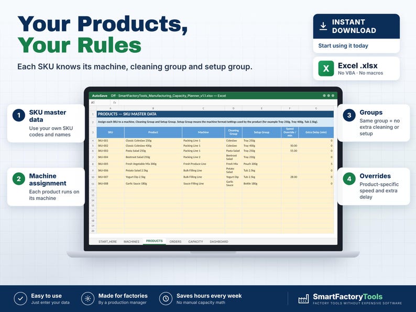Select the row 12 header number

(x=93, y=191)
